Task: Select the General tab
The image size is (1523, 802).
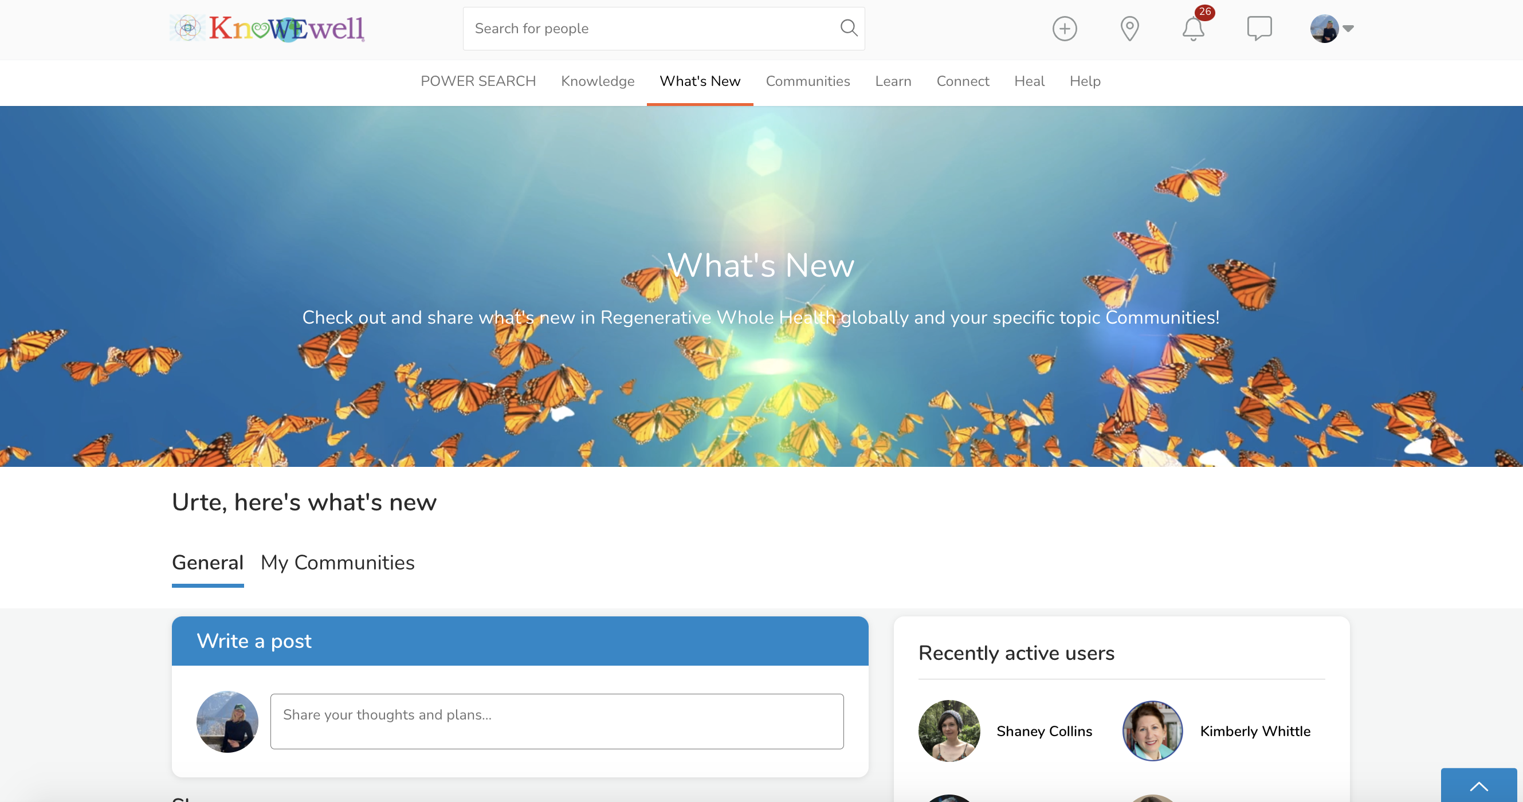Action: [x=207, y=563]
